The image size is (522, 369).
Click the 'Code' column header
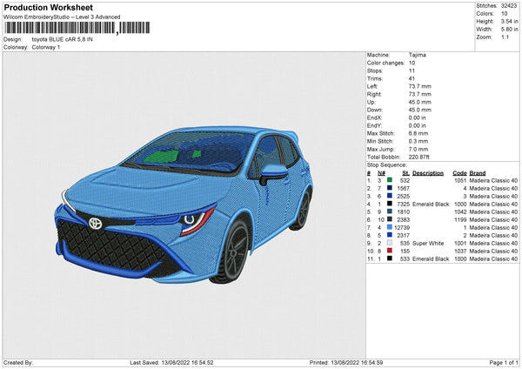[x=459, y=173]
